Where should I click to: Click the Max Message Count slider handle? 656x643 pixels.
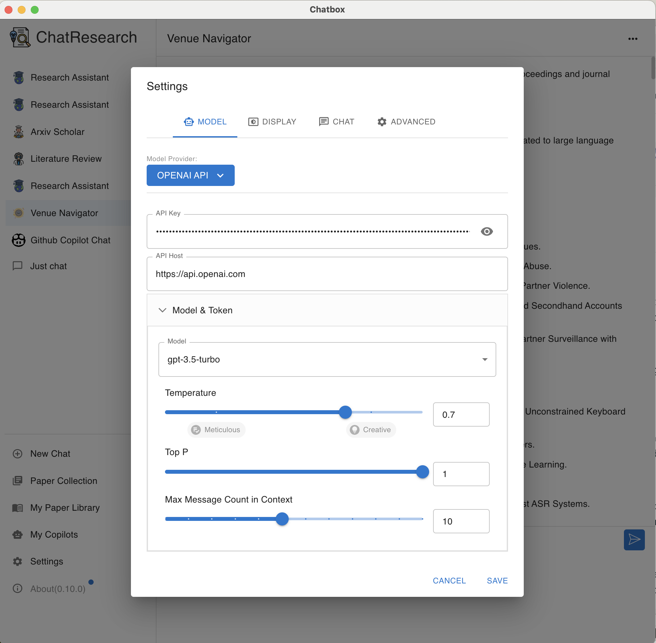tap(282, 519)
